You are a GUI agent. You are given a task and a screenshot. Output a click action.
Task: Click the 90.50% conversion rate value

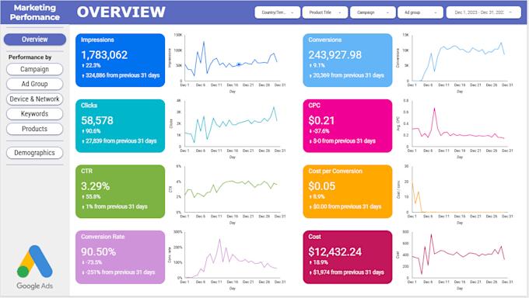[x=99, y=252]
